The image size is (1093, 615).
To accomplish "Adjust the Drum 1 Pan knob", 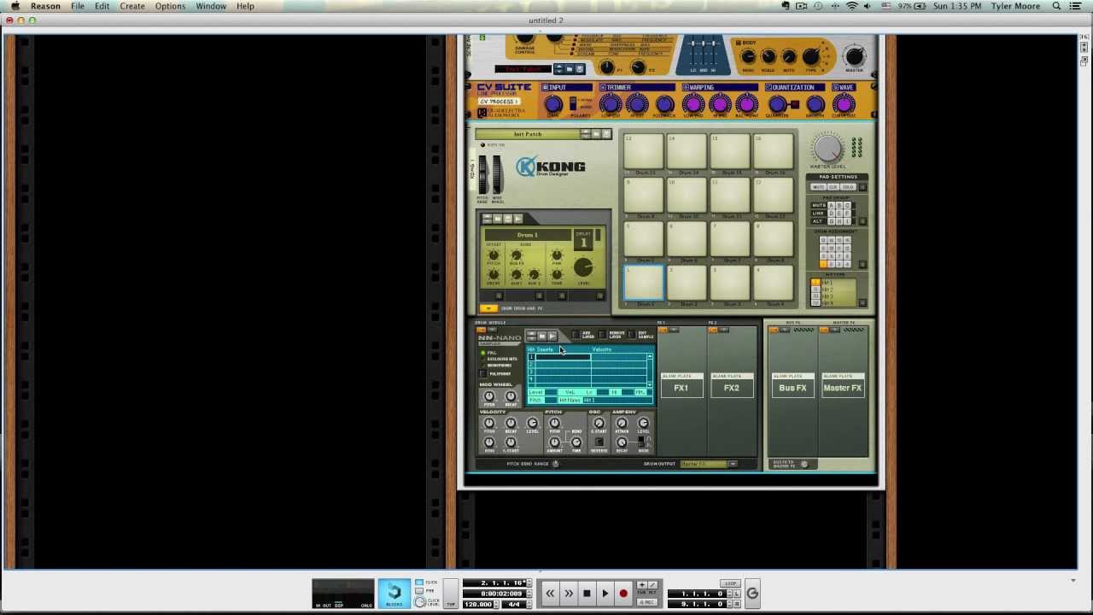I will [557, 255].
